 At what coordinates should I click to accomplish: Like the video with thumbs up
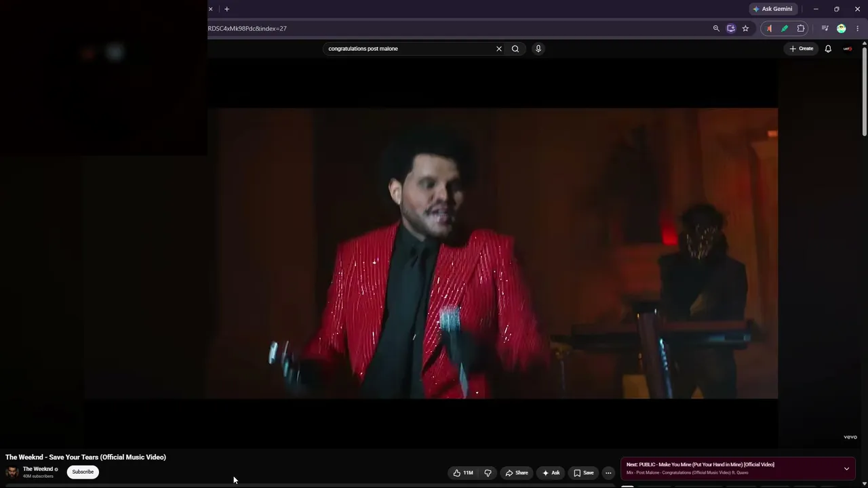[x=463, y=473]
